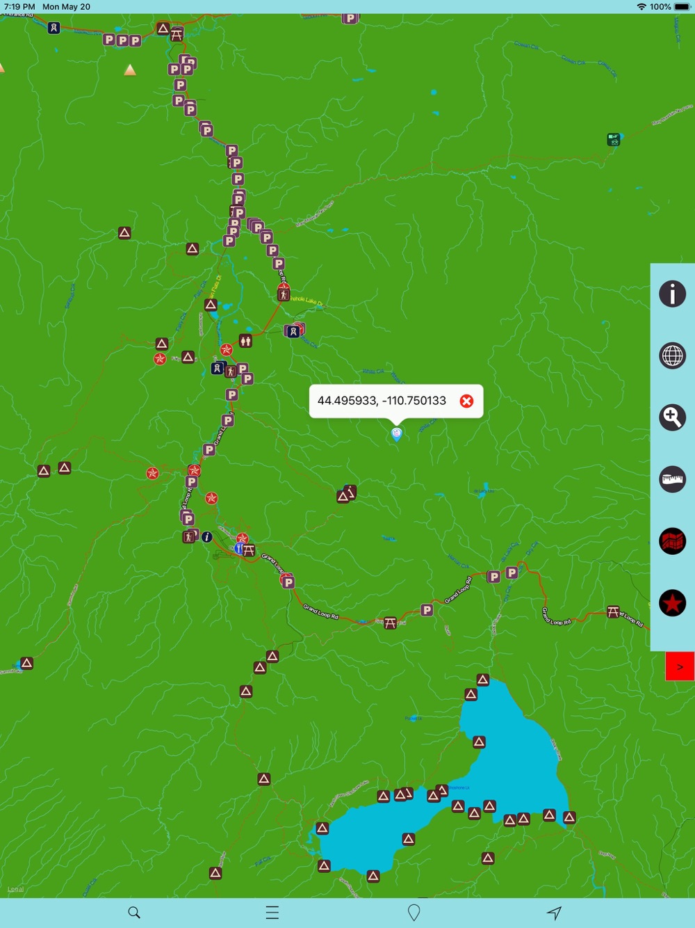Tap the campsite marker at the far west edge

coord(26,664)
